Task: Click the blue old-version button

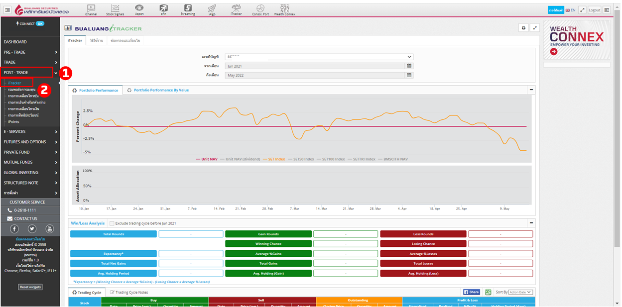Action: pos(555,10)
